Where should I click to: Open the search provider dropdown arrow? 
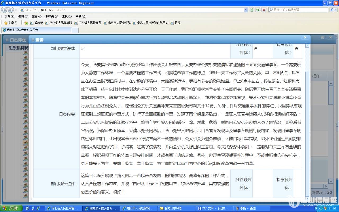click(336, 10)
